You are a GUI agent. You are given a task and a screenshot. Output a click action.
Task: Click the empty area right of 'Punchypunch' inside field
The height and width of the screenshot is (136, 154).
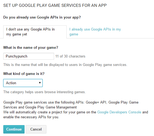(x=40, y=56)
